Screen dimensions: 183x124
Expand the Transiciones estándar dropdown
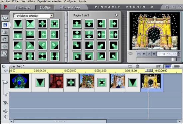(x=52, y=16)
